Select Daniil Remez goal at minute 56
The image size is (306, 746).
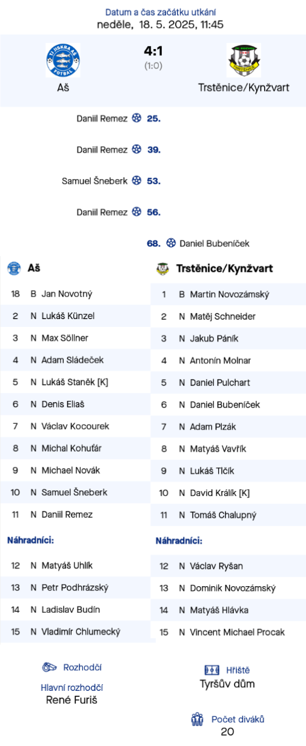(119, 212)
